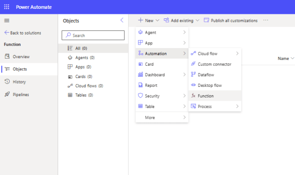Open the Pipelines page
Screen dimensions: 295x175
tap(29, 94)
